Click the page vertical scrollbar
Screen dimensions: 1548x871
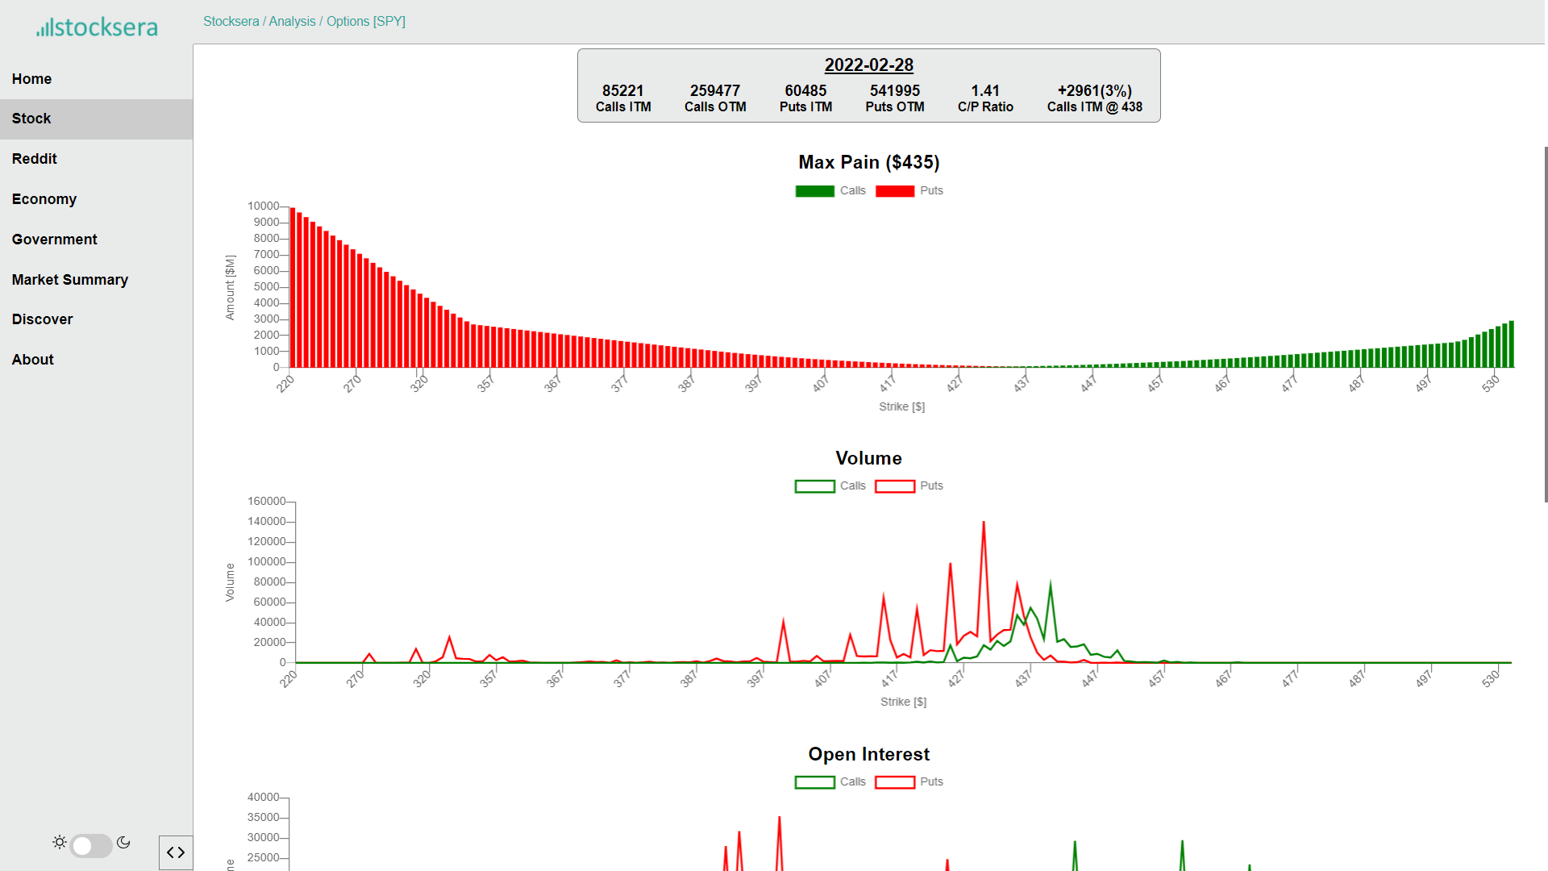(x=1545, y=323)
